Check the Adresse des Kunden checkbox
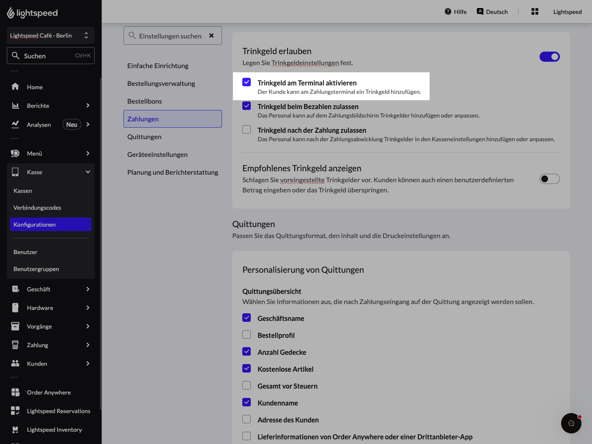Viewport: 592px width, 444px height. point(247,419)
